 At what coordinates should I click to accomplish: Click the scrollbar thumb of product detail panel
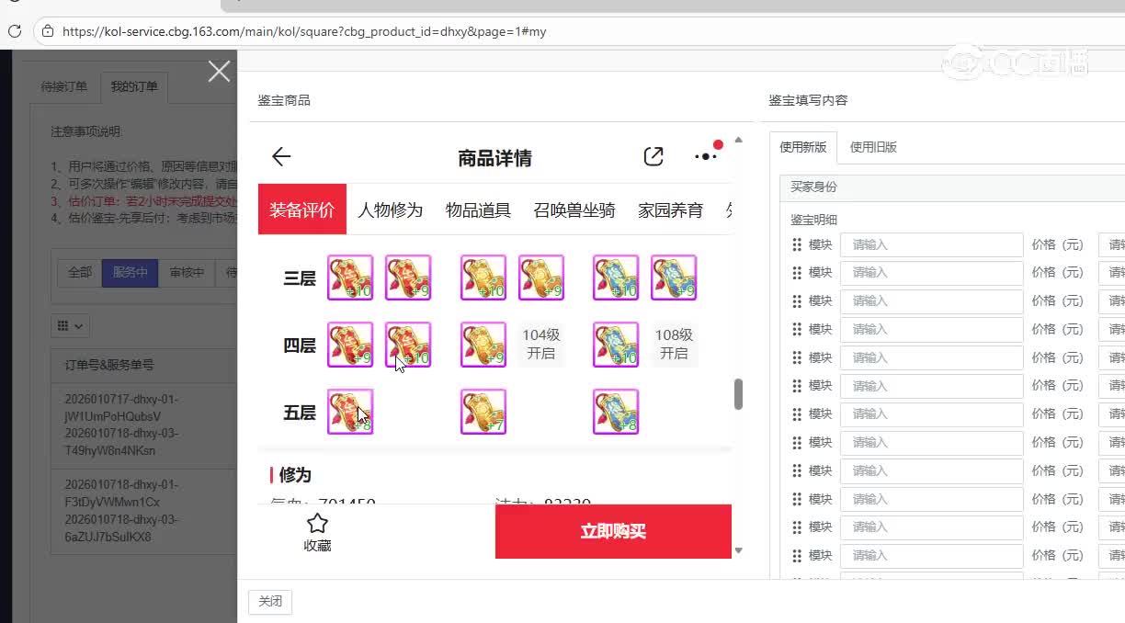[738, 394]
